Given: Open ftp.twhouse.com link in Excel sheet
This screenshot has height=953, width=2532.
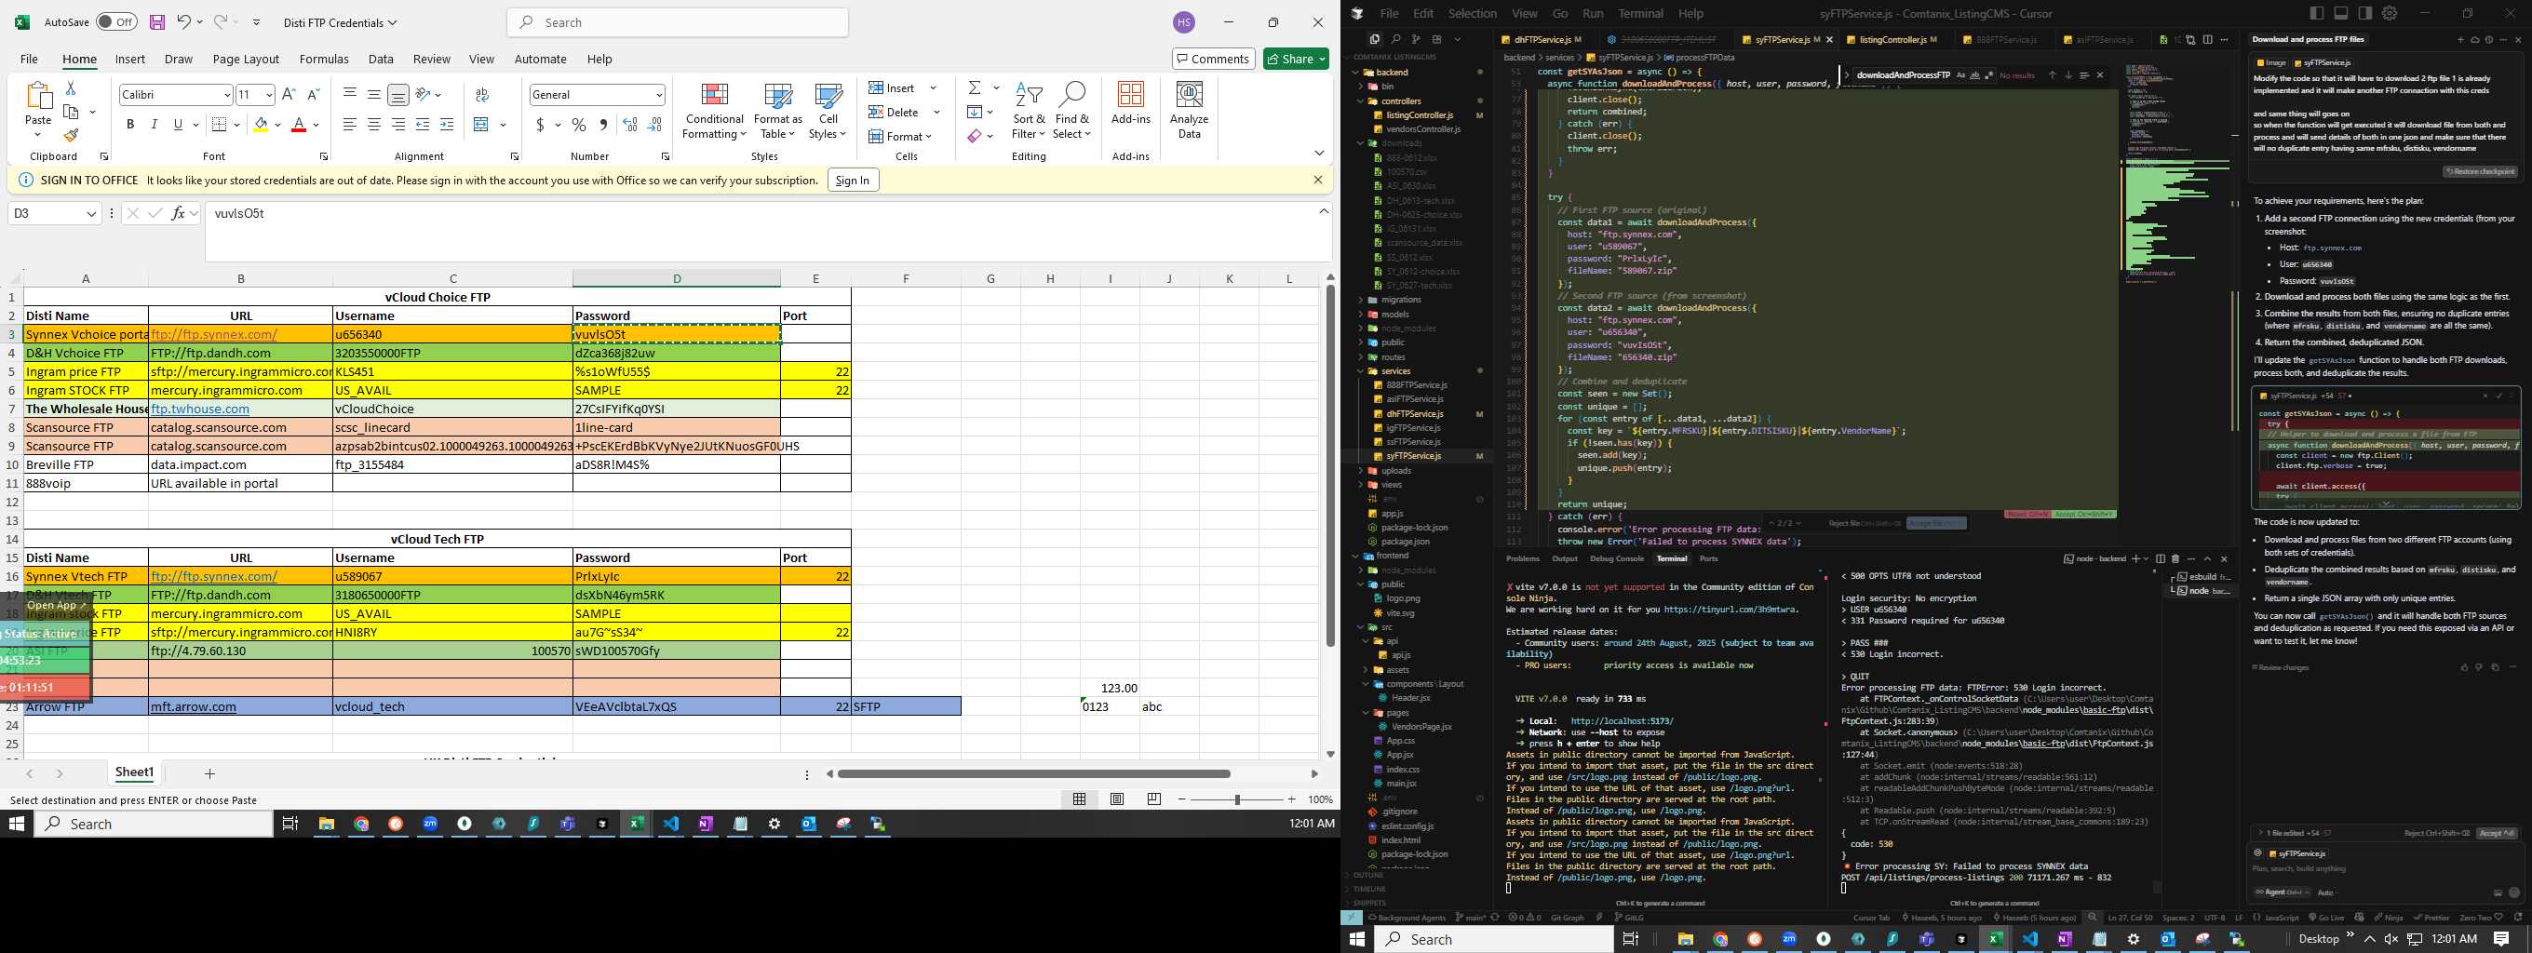Looking at the screenshot, I should click(199, 409).
